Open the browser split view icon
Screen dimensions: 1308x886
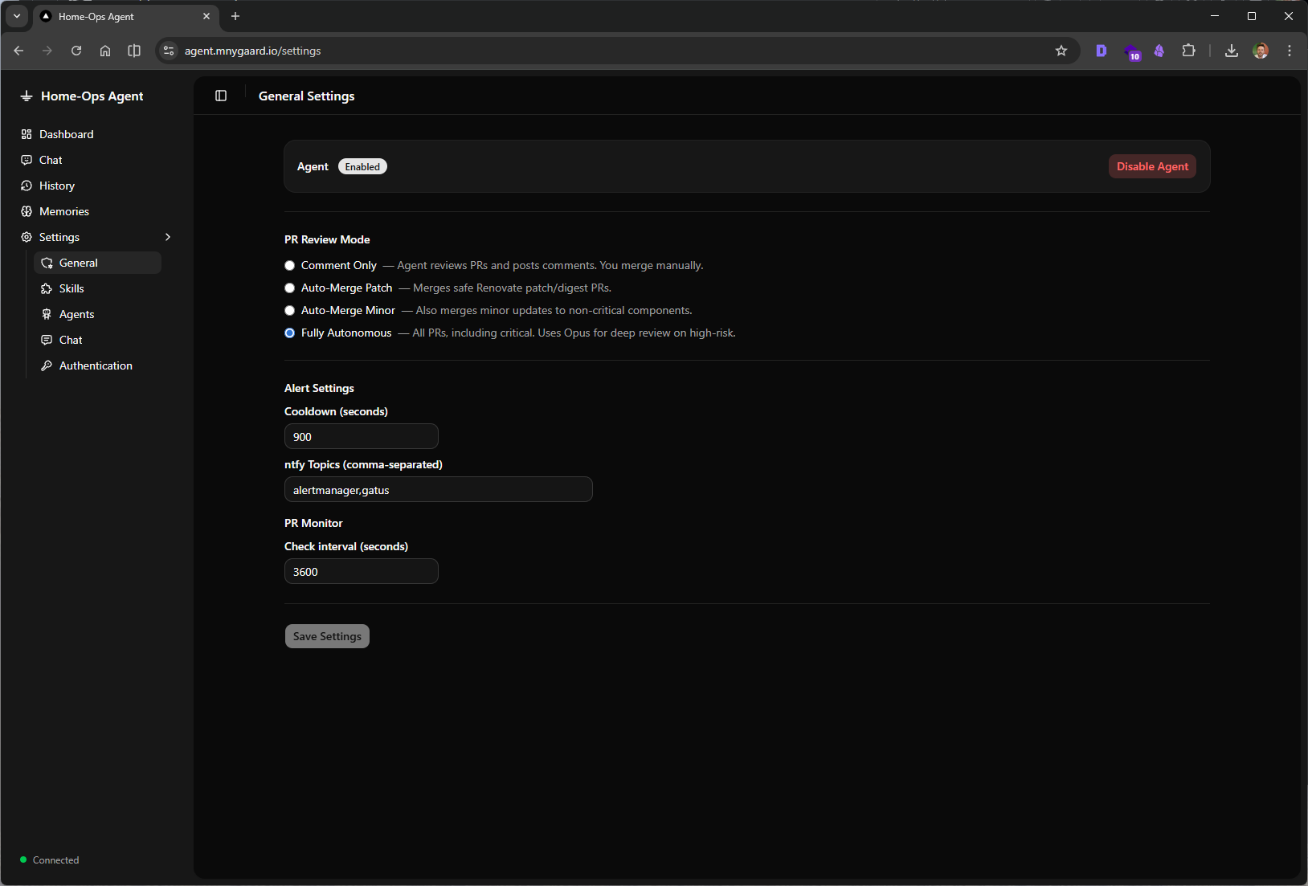point(134,51)
